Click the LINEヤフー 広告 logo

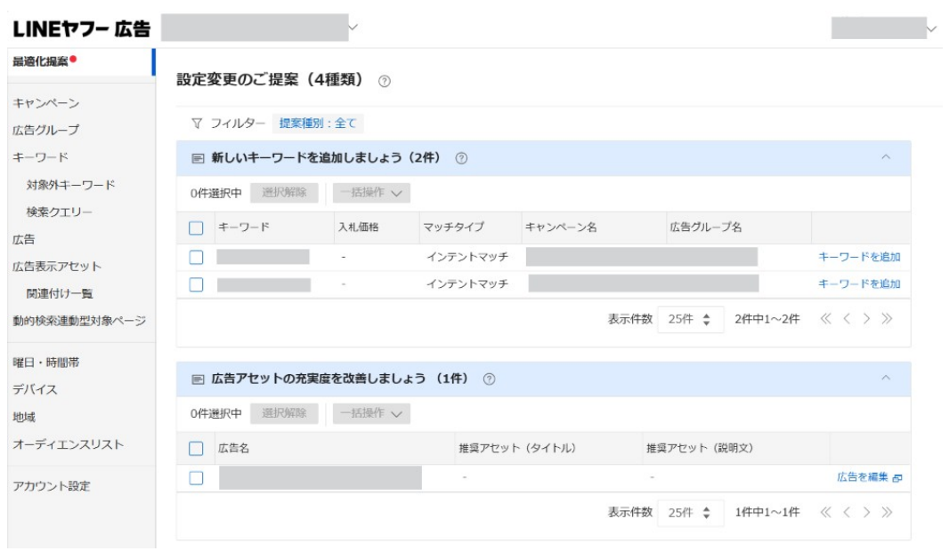click(81, 28)
